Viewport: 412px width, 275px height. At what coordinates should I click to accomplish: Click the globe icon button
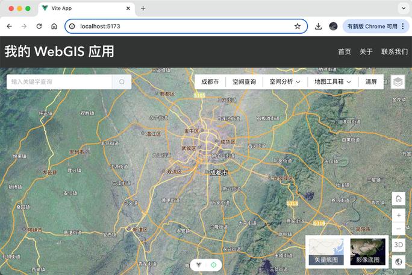tap(398, 262)
